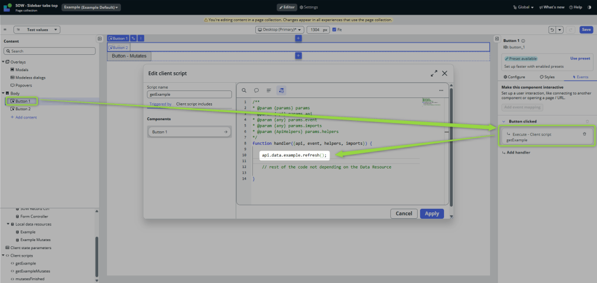Collapse the Overlays tree node
This screenshot has width=597, height=283.
[x=3, y=62]
